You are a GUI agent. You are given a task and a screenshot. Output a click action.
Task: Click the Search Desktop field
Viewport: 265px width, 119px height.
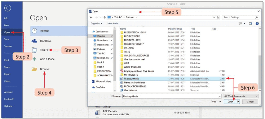point(240,17)
